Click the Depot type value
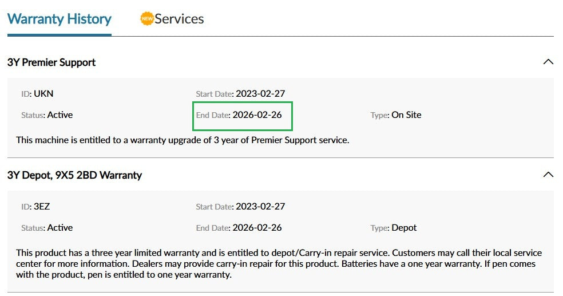563x296 pixels. [x=404, y=228]
